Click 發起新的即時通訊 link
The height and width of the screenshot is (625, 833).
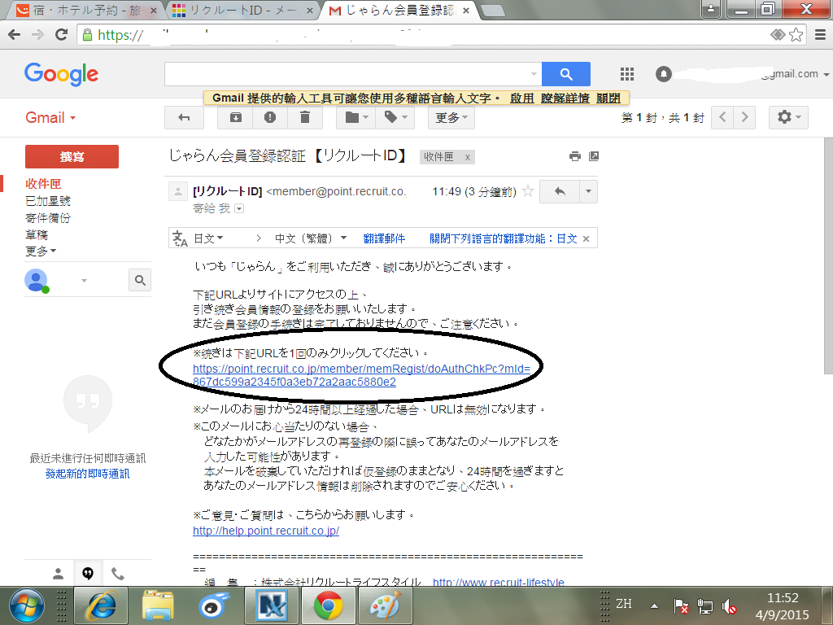point(88,474)
